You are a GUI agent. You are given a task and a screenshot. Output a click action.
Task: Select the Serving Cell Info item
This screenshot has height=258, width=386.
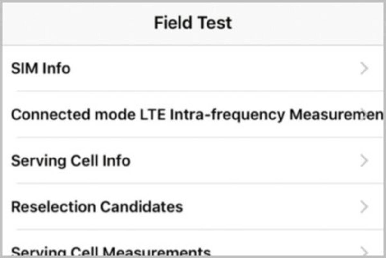point(71,160)
